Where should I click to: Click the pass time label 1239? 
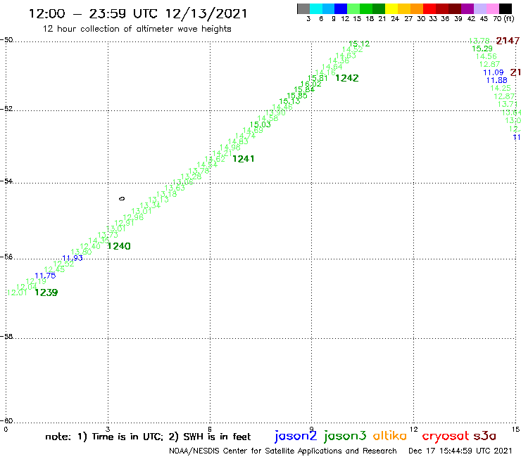[x=46, y=292]
